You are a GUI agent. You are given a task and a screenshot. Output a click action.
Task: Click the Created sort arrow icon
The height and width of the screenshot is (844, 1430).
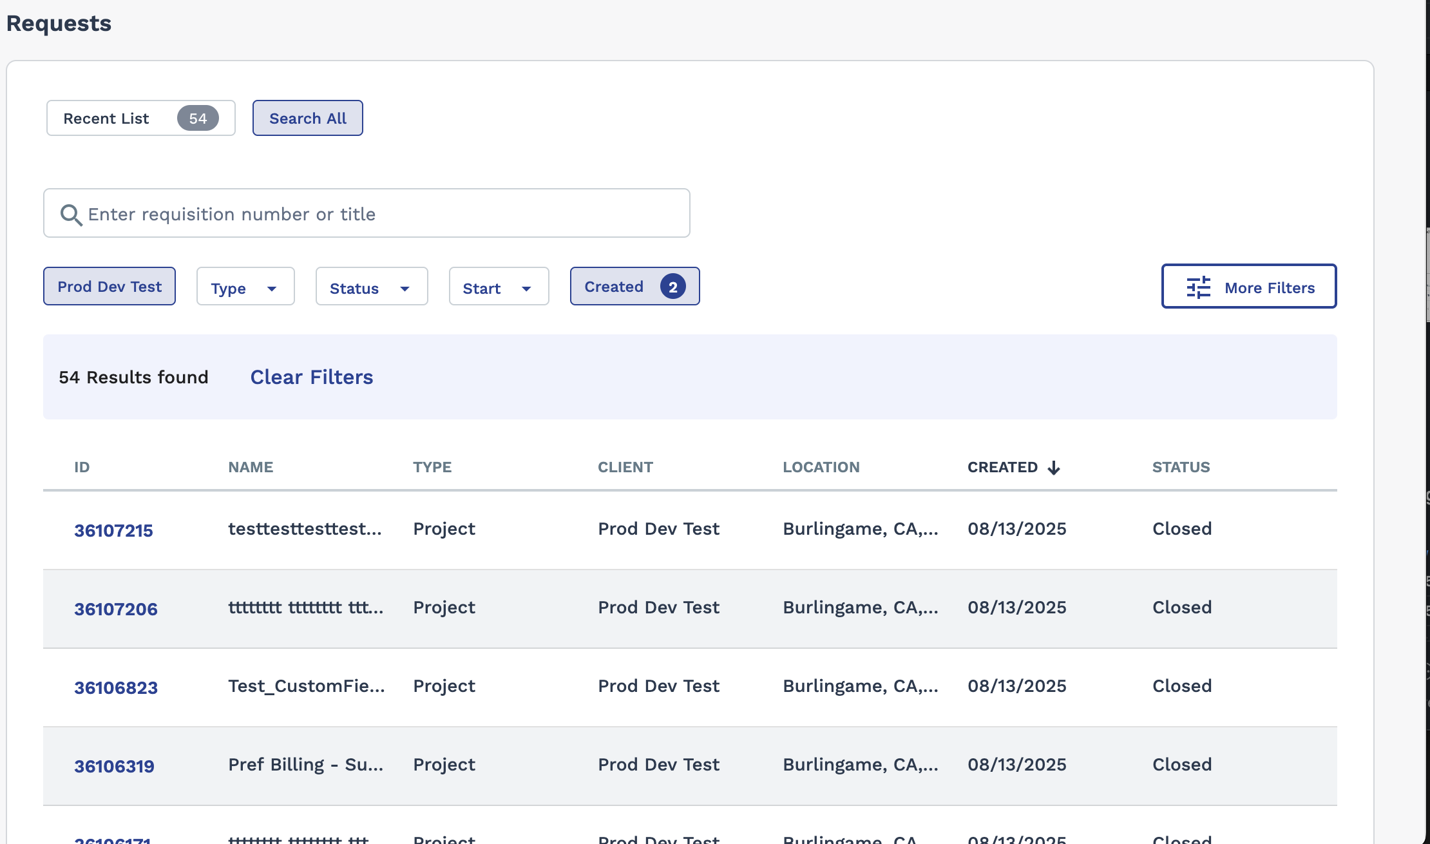[x=1054, y=468]
